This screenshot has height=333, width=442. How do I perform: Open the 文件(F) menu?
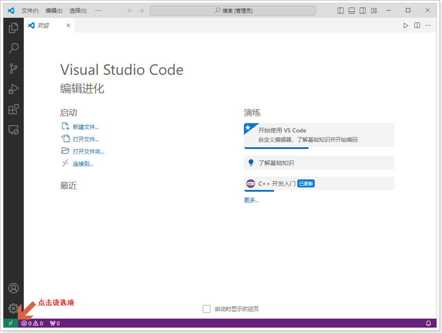click(30, 11)
